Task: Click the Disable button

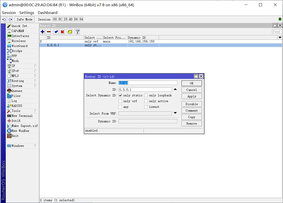Action: 191,104
